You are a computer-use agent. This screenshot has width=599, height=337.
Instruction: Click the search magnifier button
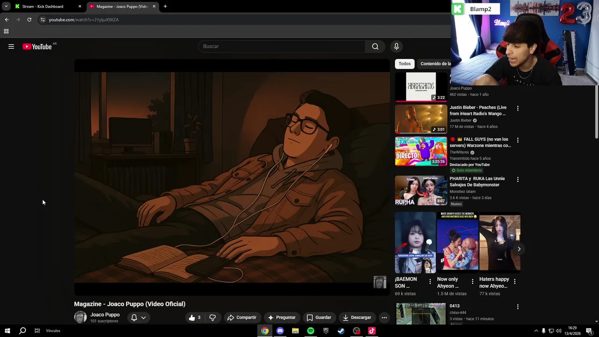pyautogui.click(x=375, y=46)
